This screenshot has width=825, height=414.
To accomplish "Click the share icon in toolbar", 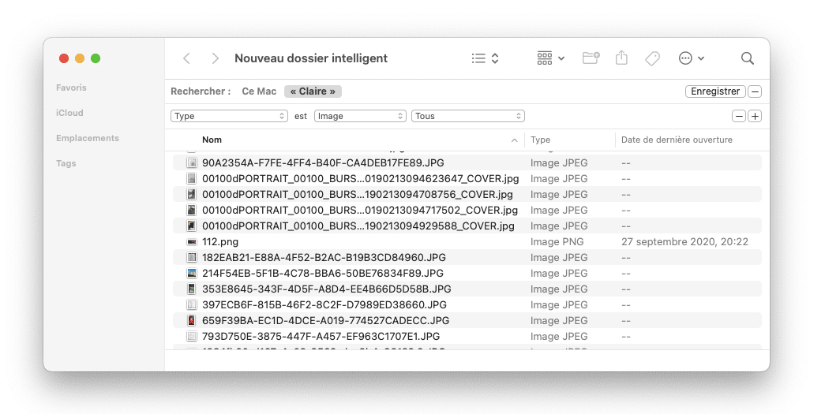I will point(621,58).
